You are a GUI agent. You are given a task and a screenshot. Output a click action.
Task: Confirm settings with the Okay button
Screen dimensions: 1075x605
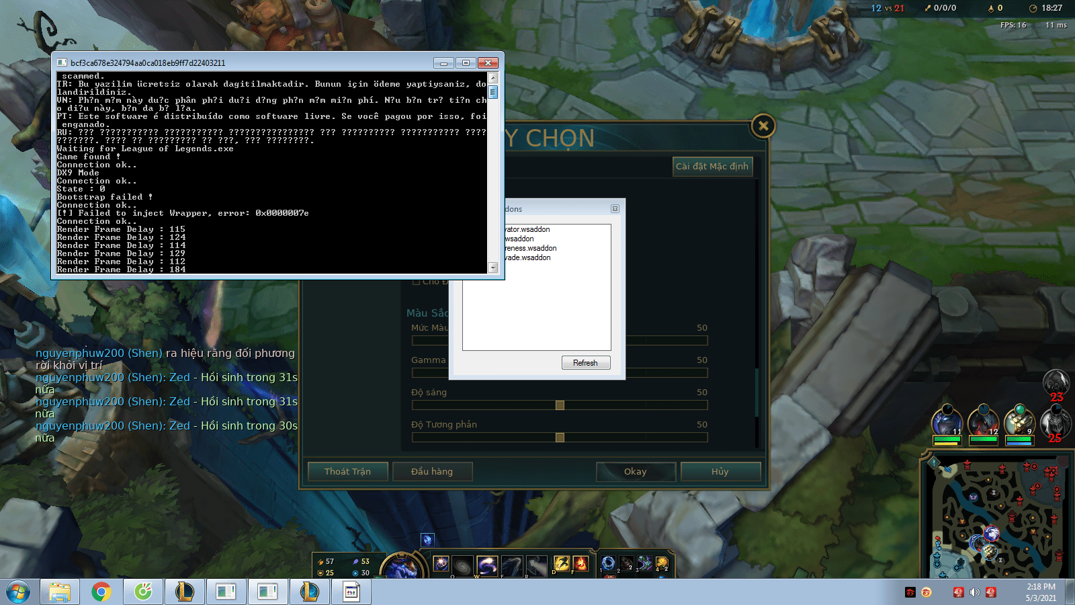pyautogui.click(x=636, y=472)
